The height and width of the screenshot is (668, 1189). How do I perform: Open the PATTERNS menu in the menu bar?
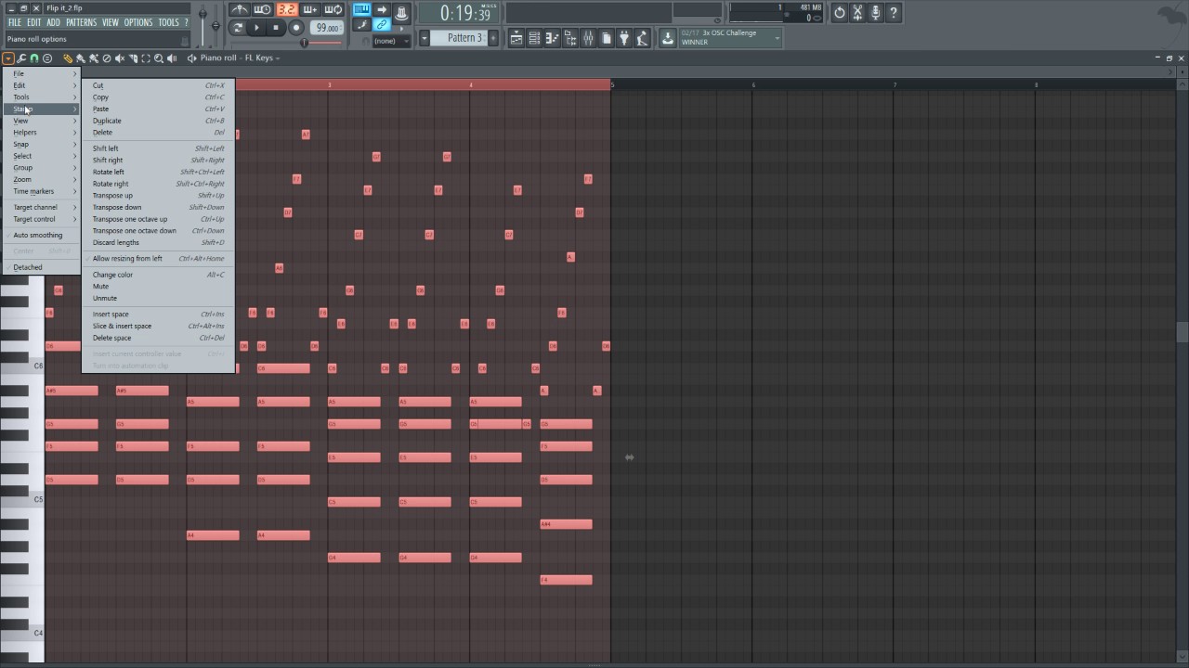[81, 22]
